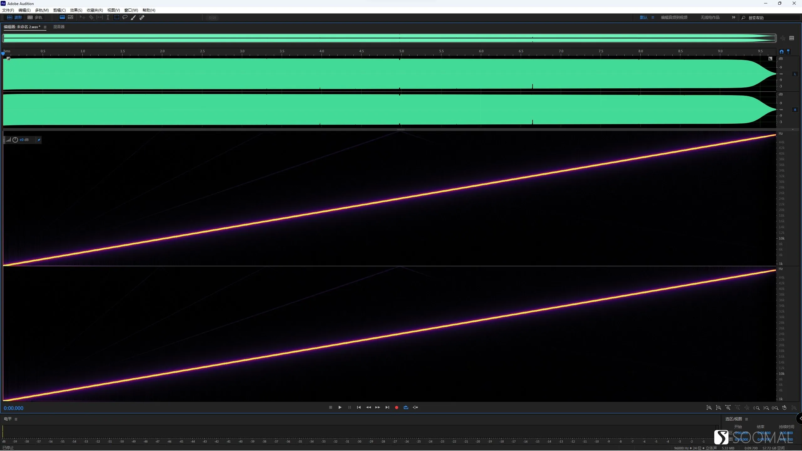Viewport: 802px width, 451px height.
Task: Open the 多轨(M) menu
Action: click(x=42, y=10)
